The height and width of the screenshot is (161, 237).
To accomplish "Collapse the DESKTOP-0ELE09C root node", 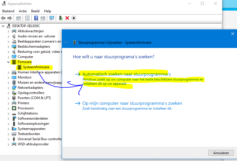I will click(x=3, y=26).
